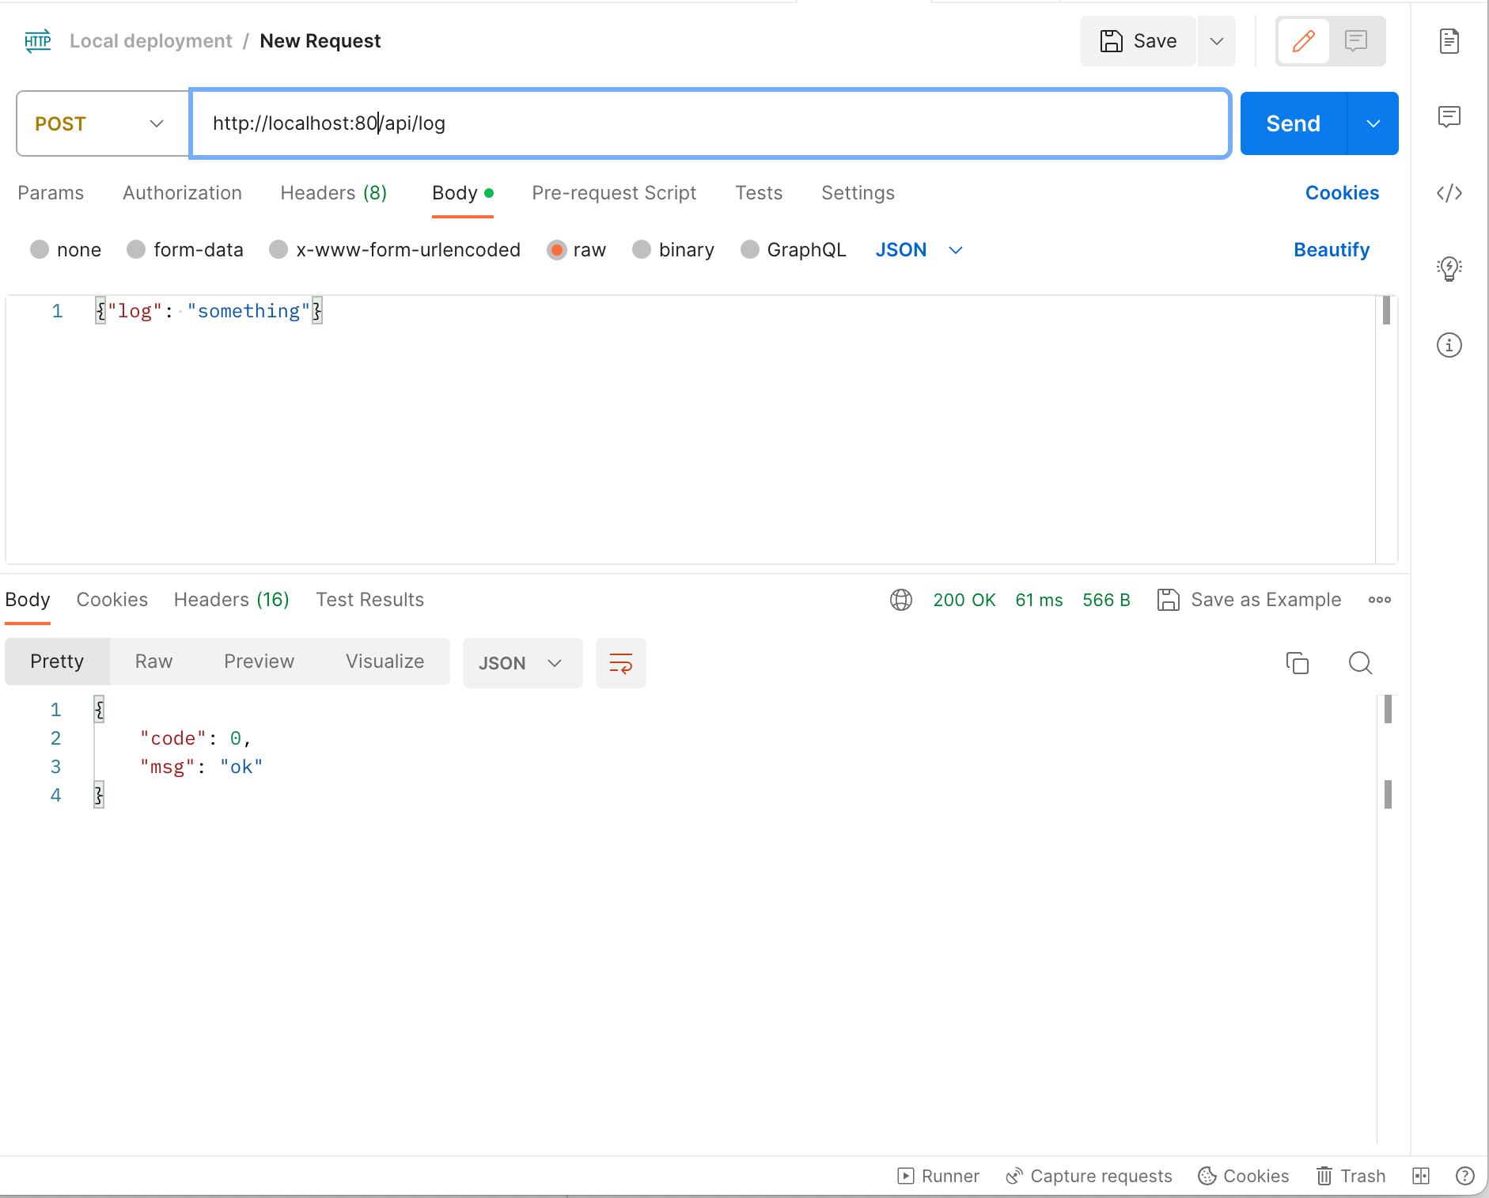This screenshot has height=1198, width=1489.
Task: Open response more options ellipsis
Action: click(1380, 600)
